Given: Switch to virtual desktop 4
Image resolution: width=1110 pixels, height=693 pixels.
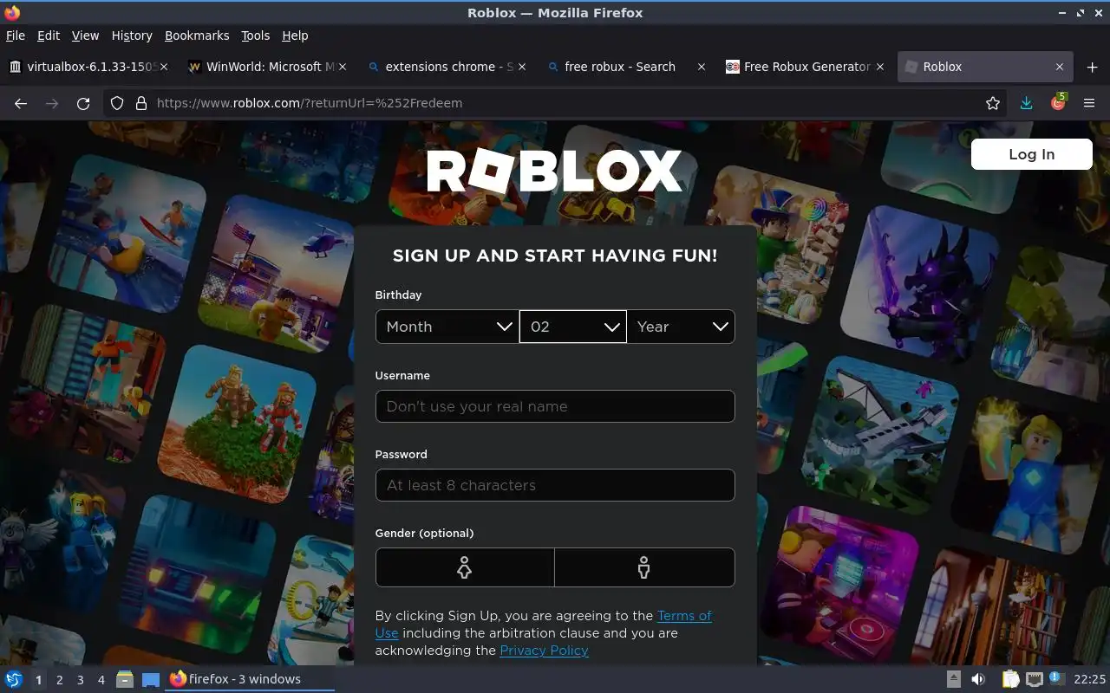Looking at the screenshot, I should tap(101, 680).
